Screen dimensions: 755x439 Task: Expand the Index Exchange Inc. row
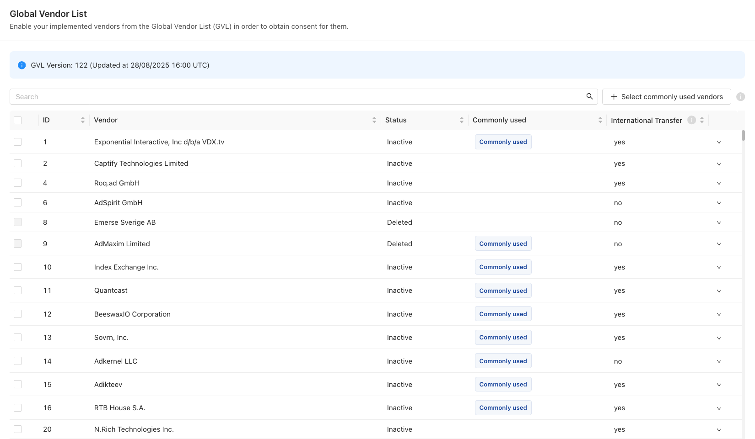point(719,267)
